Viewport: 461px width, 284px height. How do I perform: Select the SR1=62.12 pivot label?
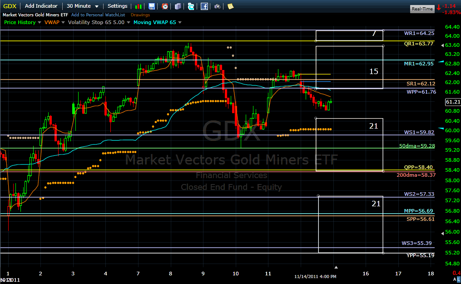pyautogui.click(x=421, y=84)
